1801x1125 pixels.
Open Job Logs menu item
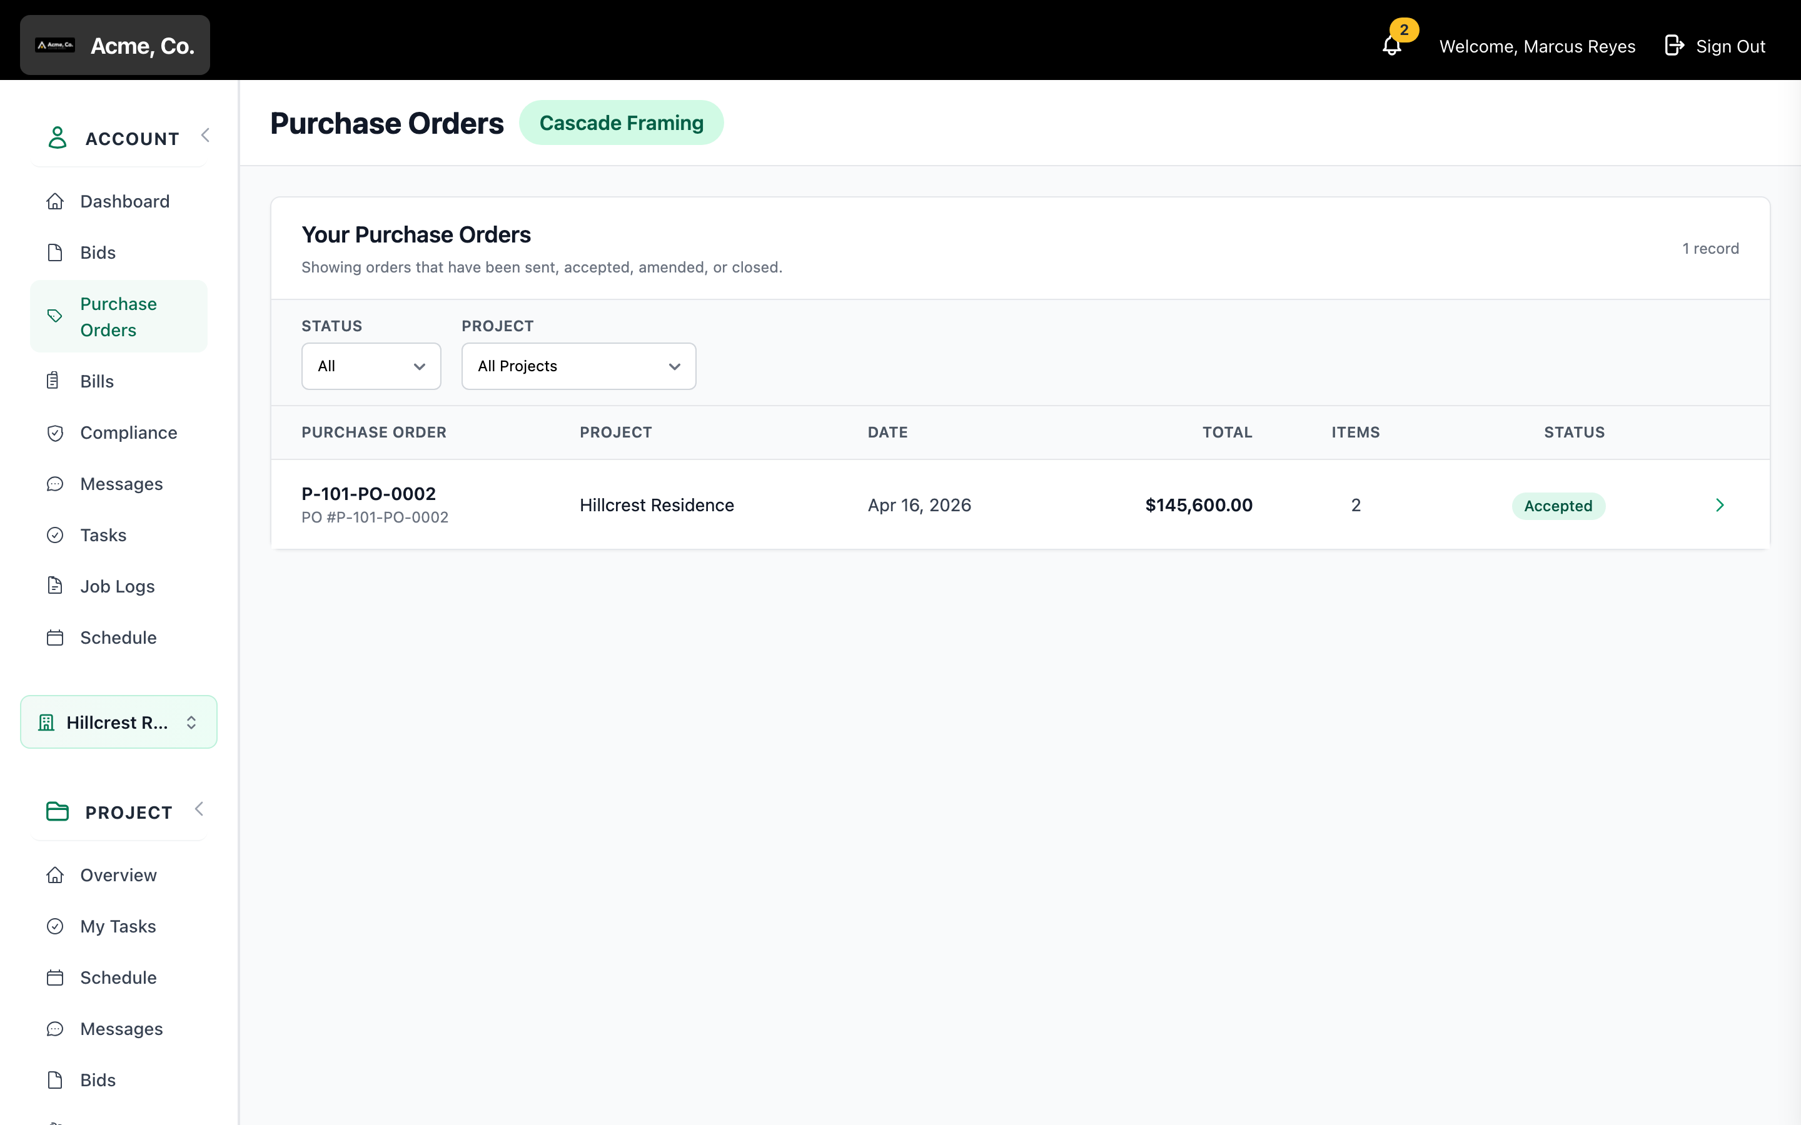(x=118, y=586)
